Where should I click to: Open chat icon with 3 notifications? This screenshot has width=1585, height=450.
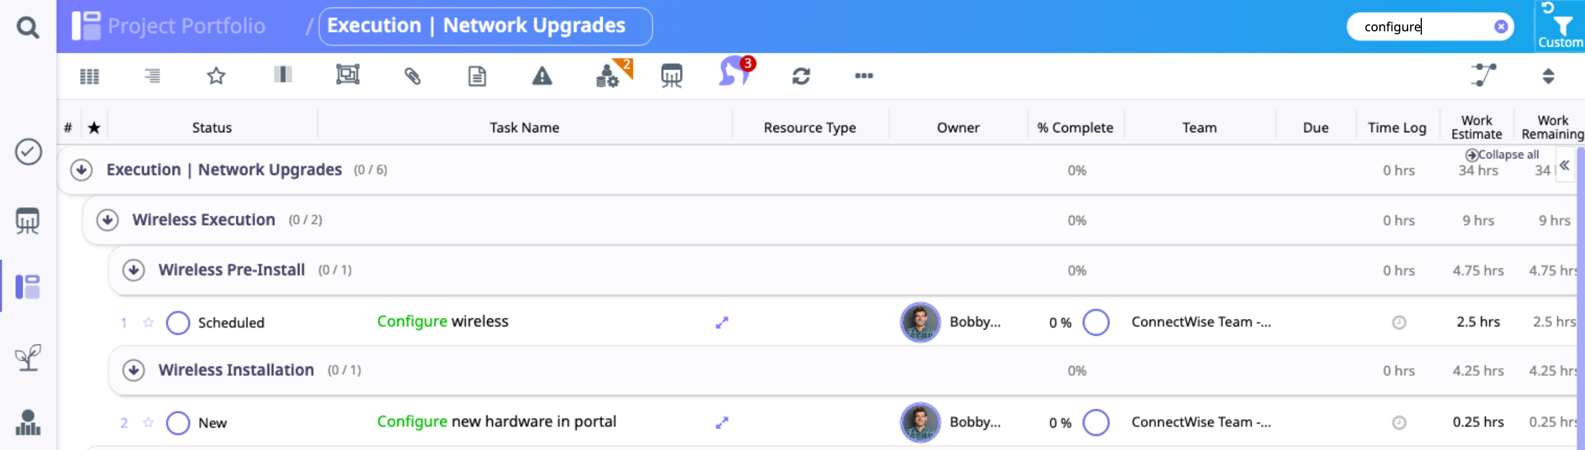click(x=734, y=74)
